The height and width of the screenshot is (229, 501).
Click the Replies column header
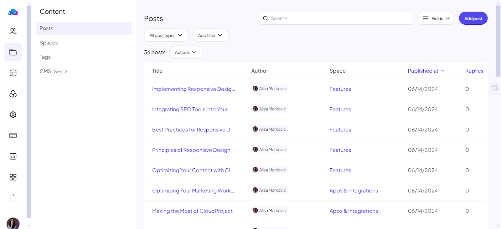coord(474,71)
